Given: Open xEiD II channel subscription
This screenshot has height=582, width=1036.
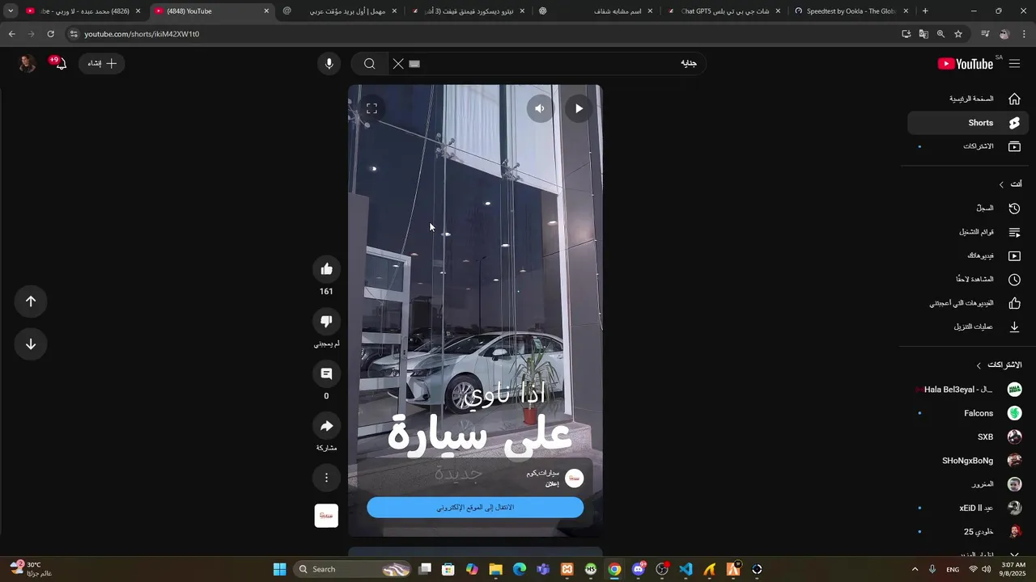Looking at the screenshot, I should coord(969,508).
